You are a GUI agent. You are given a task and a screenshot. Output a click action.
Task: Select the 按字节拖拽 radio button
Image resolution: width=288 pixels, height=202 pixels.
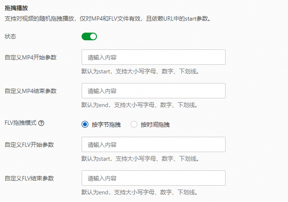(x=85, y=125)
